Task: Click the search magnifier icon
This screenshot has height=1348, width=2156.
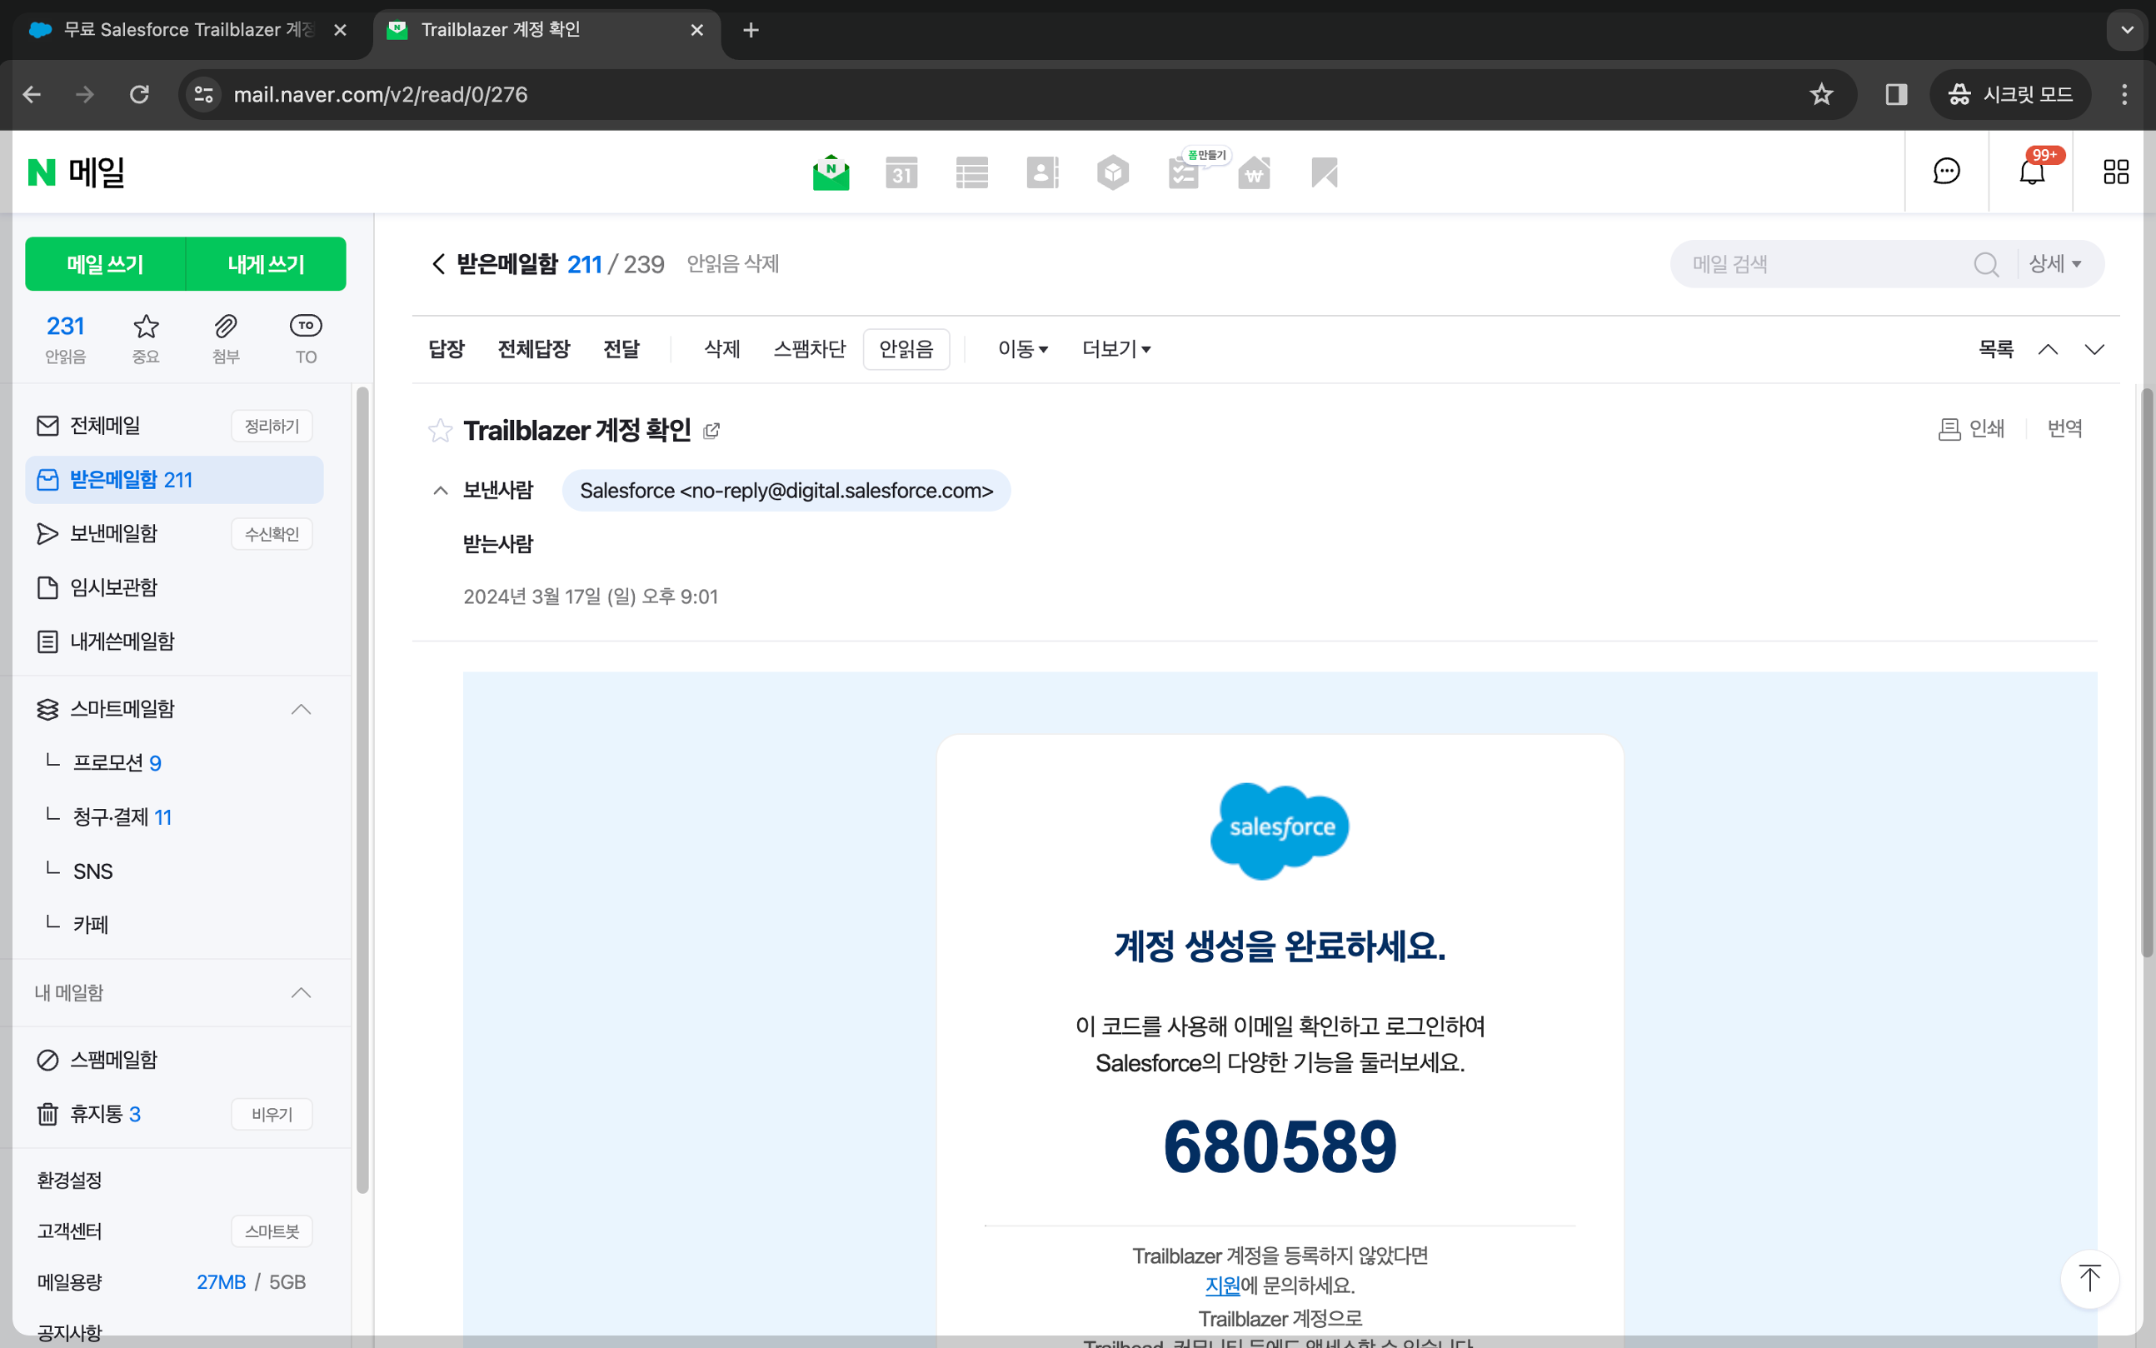Action: coord(1986,264)
